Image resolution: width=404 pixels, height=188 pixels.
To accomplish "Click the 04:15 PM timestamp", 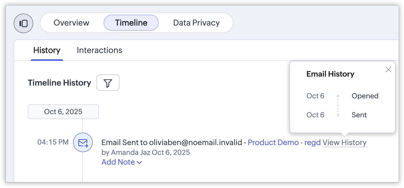I will tap(53, 142).
